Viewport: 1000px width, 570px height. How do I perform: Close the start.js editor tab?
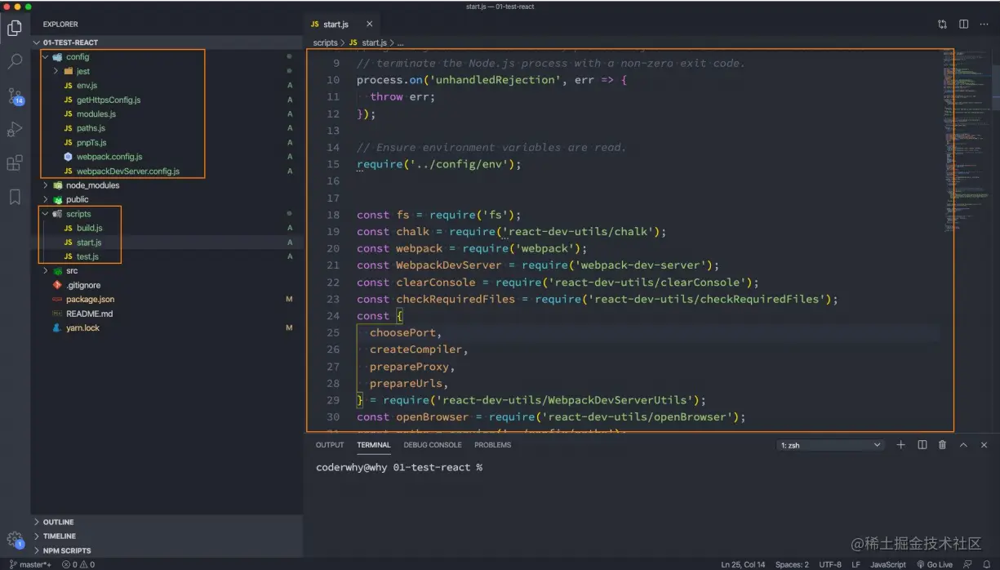pos(369,24)
